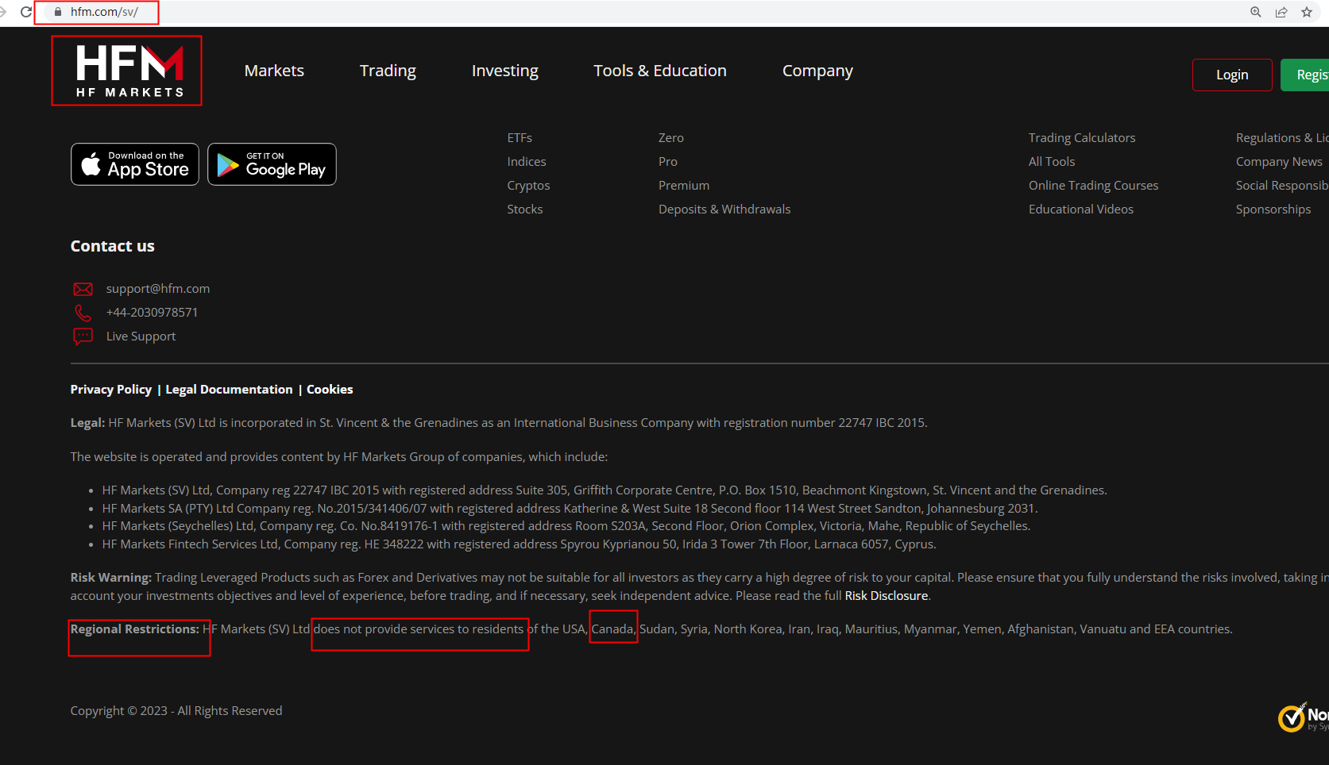Open the Risk Disclosure link

click(886, 596)
